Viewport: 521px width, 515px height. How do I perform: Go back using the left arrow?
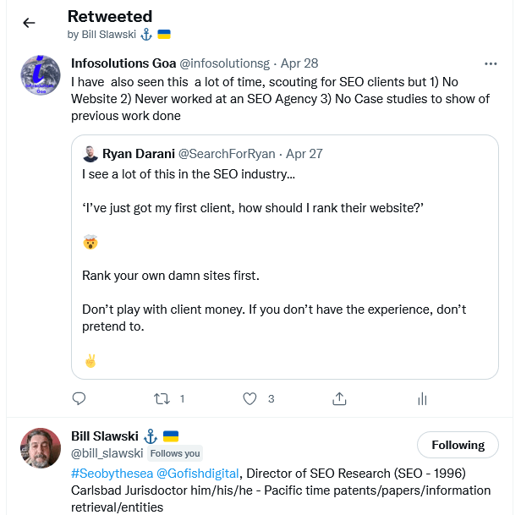click(x=29, y=23)
